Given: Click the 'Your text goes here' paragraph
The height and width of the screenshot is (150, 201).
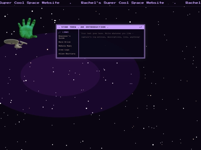Looking at the screenshot, I should point(111,35).
